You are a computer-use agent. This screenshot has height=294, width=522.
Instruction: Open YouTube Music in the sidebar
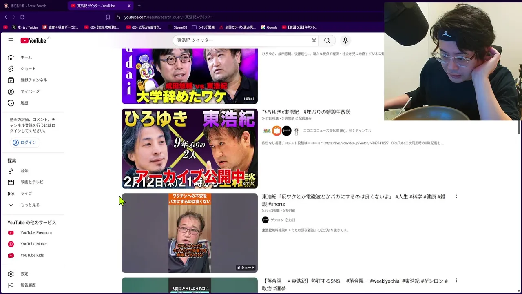(x=33, y=244)
